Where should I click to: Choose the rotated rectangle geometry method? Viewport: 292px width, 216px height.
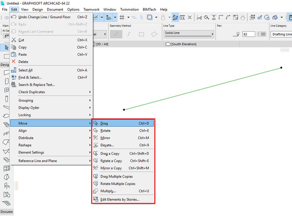tap(154, 34)
